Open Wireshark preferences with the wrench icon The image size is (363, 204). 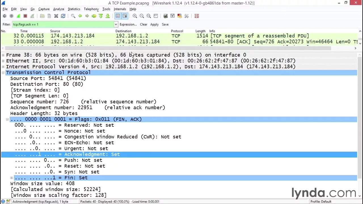[x=187, y=16]
